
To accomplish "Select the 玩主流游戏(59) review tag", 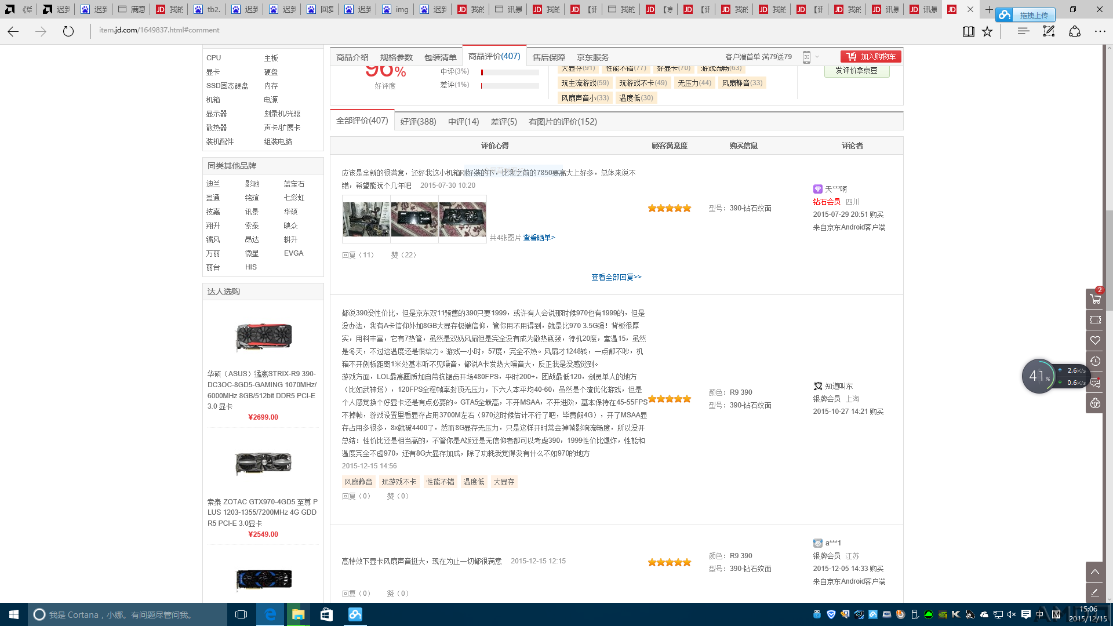I will point(585,83).
